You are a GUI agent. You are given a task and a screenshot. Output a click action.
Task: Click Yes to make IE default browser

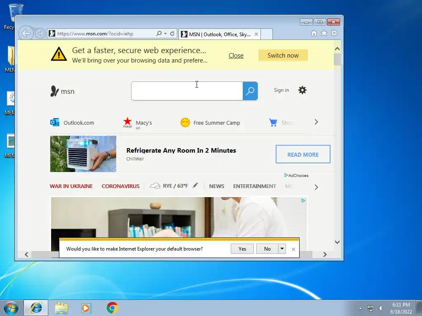(x=242, y=249)
